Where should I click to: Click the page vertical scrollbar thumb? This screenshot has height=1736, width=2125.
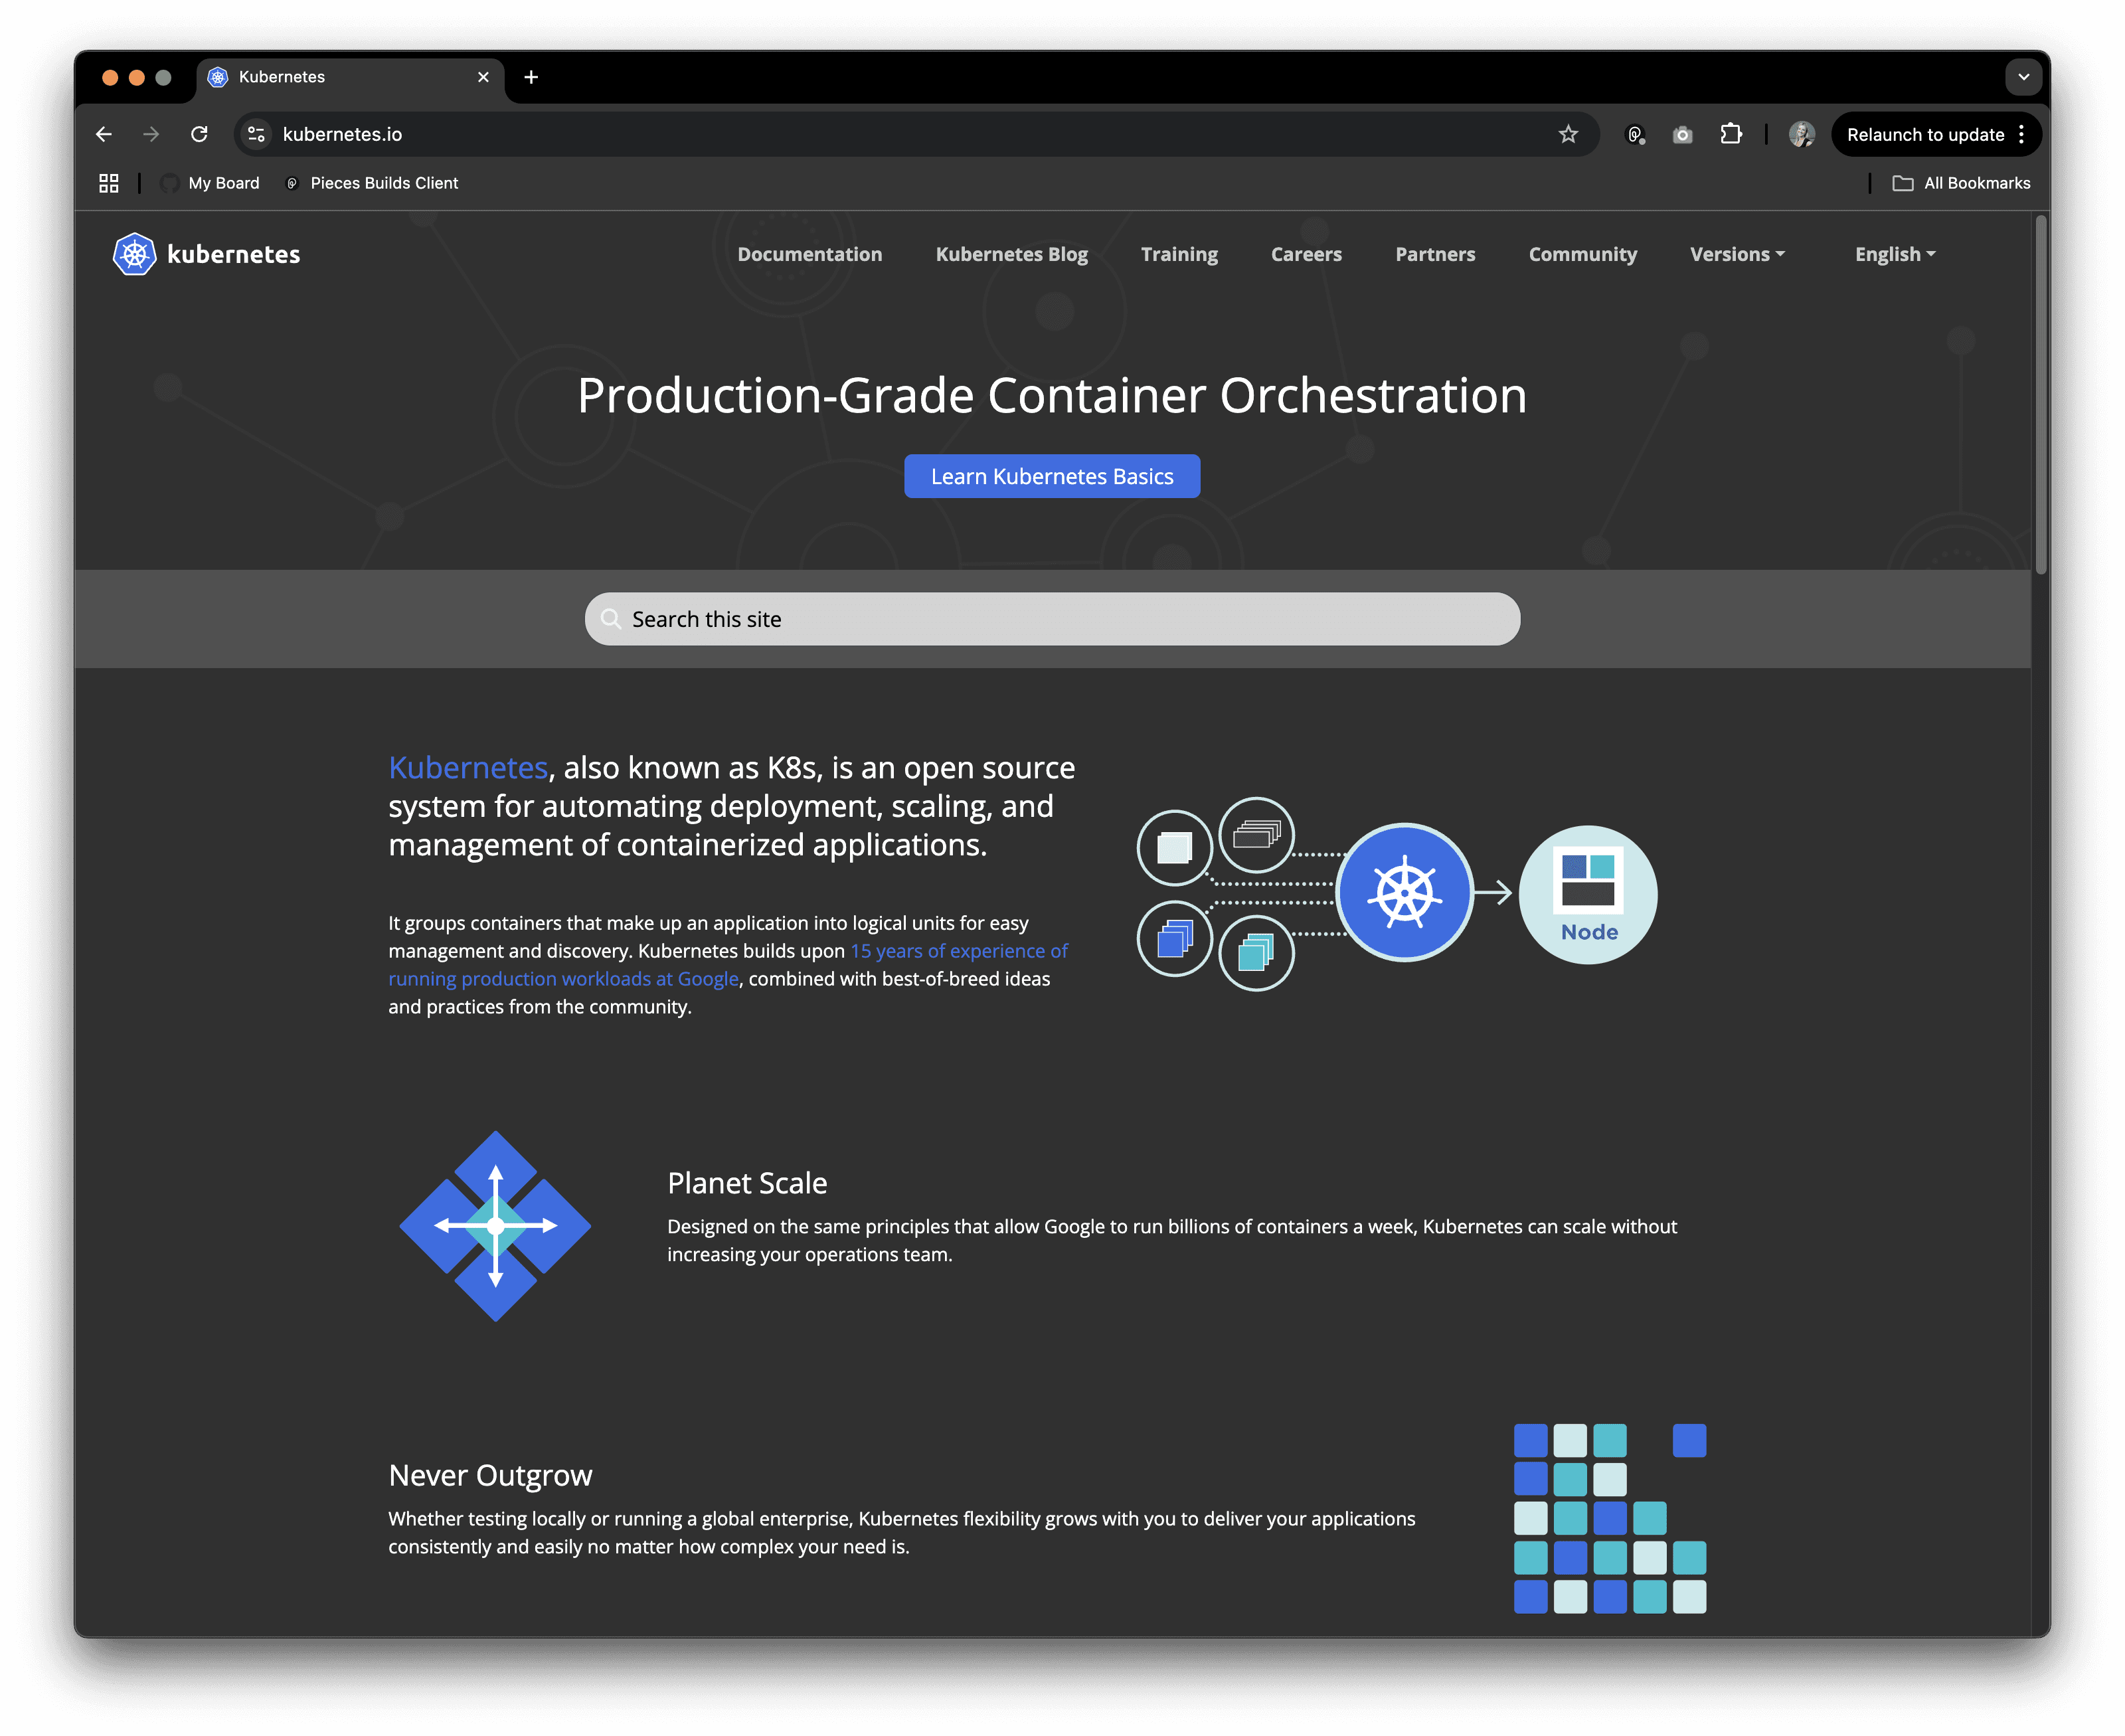pos(2041,395)
